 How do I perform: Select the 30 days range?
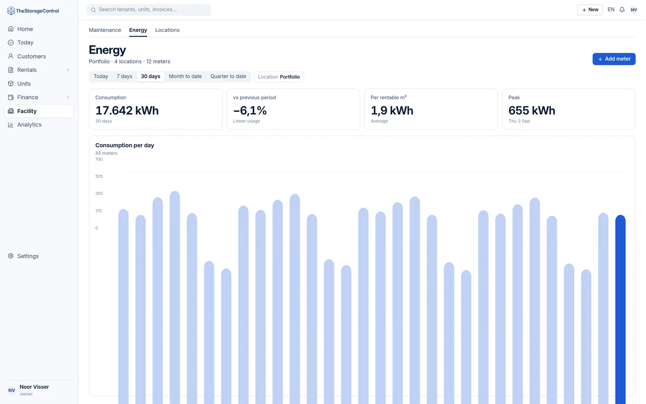coord(151,76)
